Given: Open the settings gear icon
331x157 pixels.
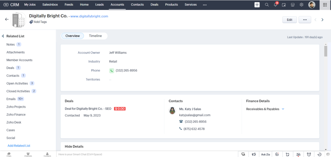Looking at the screenshot, I should (302, 5).
